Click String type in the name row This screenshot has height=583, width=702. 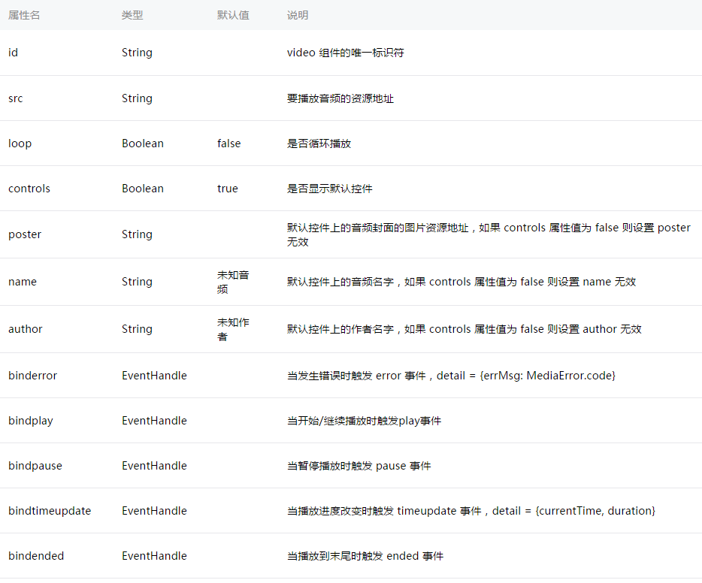pos(137,282)
